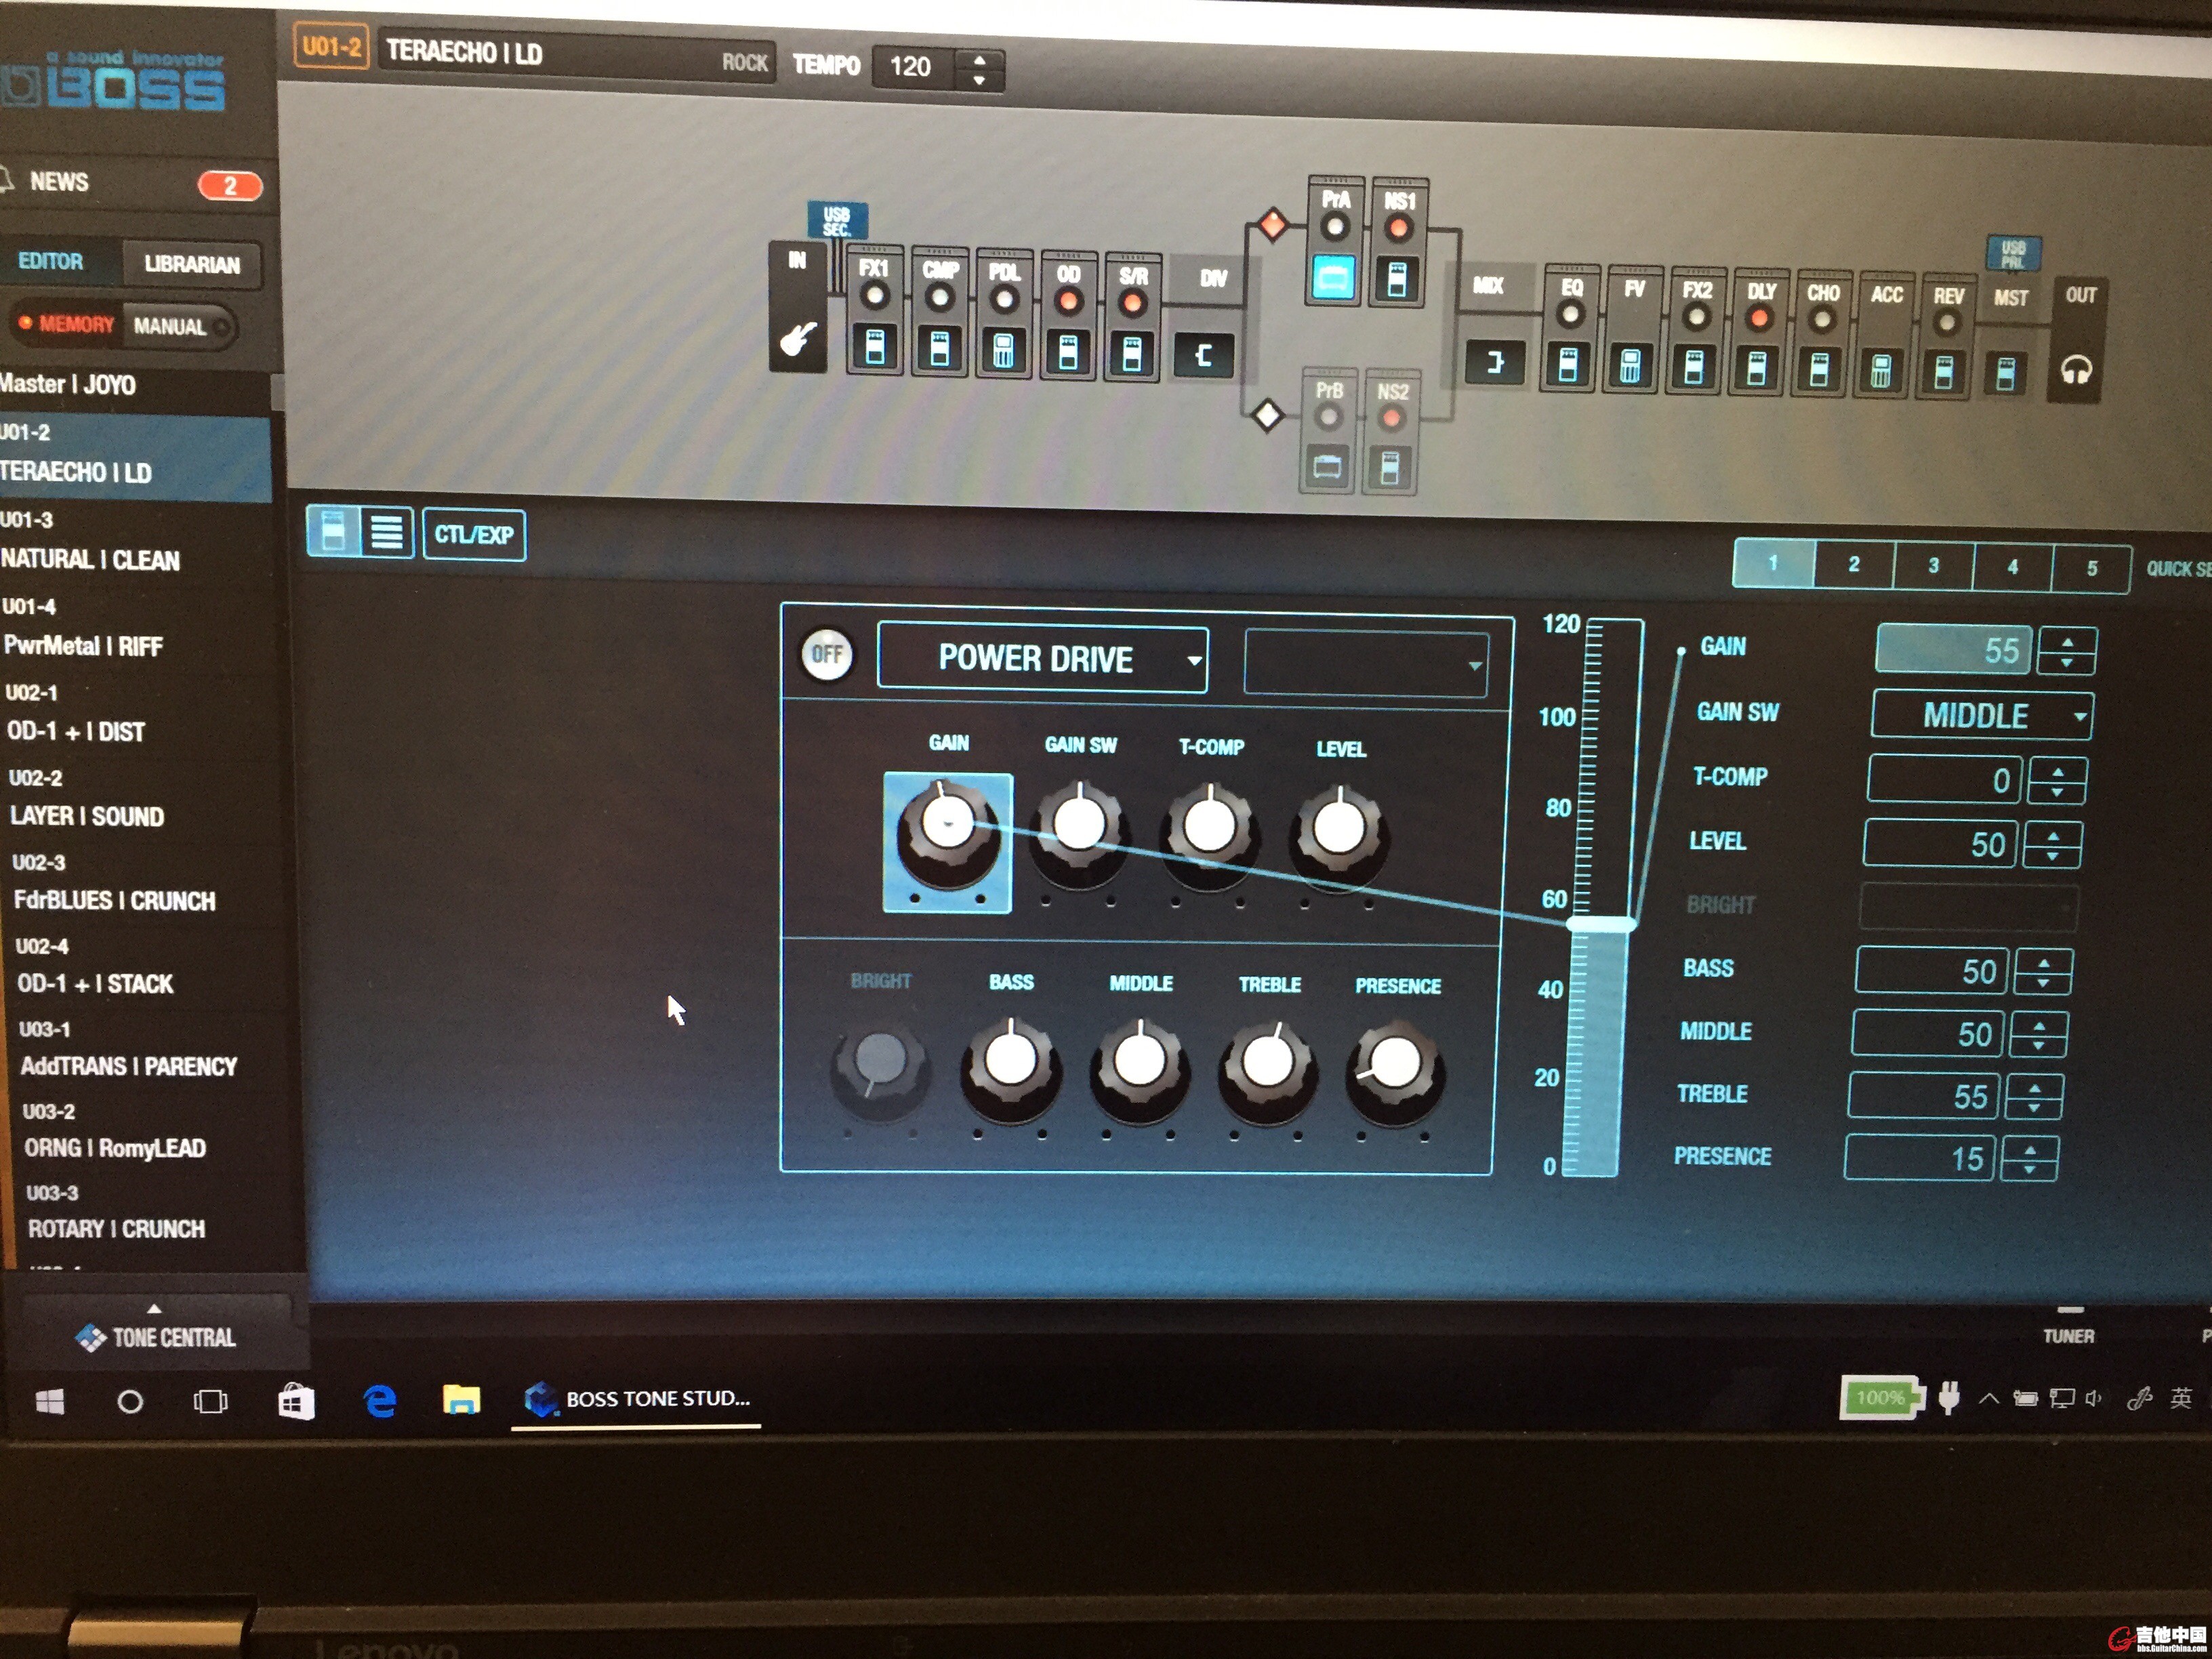
Task: Select the DLY delay pedal icon
Action: click(x=1757, y=369)
